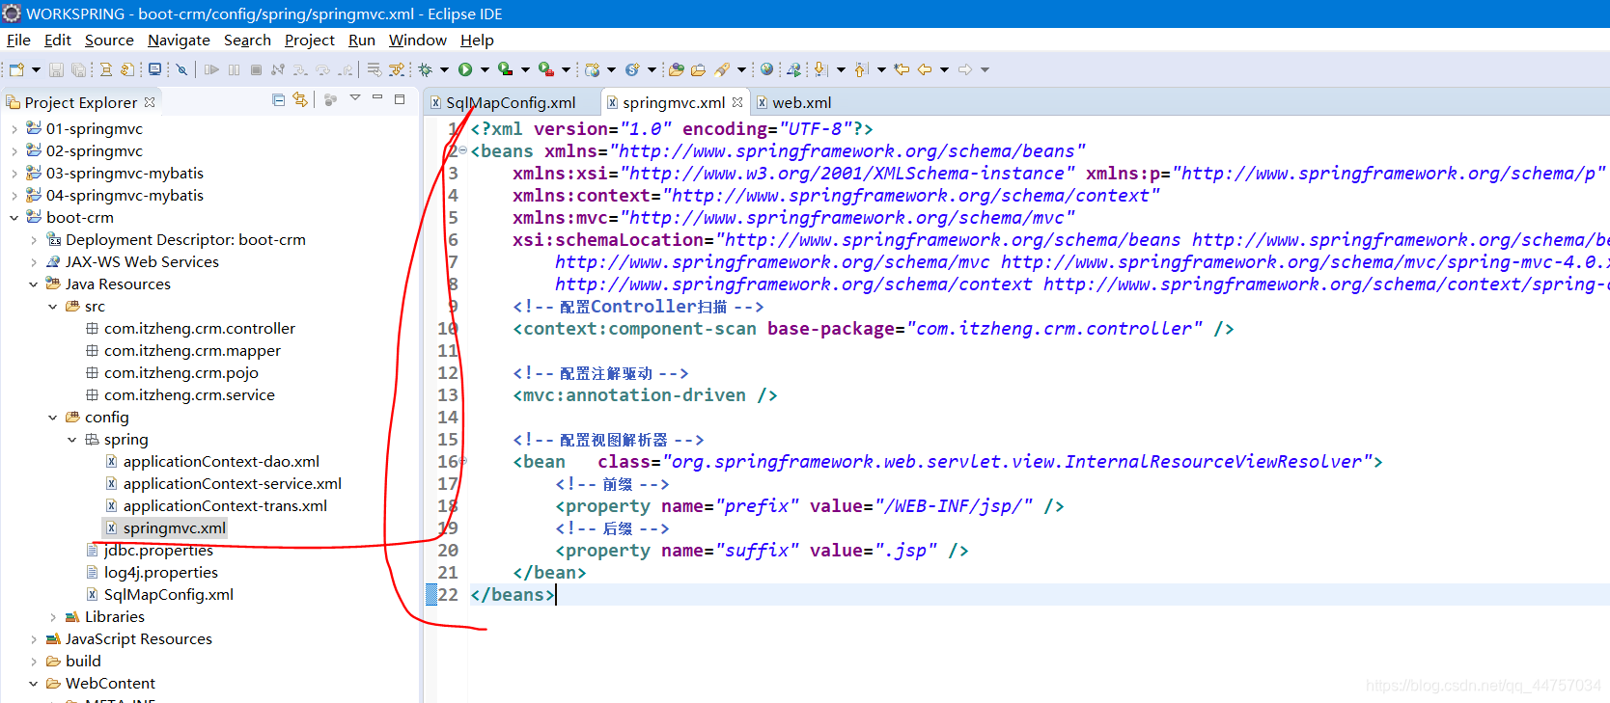Screen dimensions: 1610x703
Task: Toggle Link with Editor in Project Explorer
Action: [300, 99]
